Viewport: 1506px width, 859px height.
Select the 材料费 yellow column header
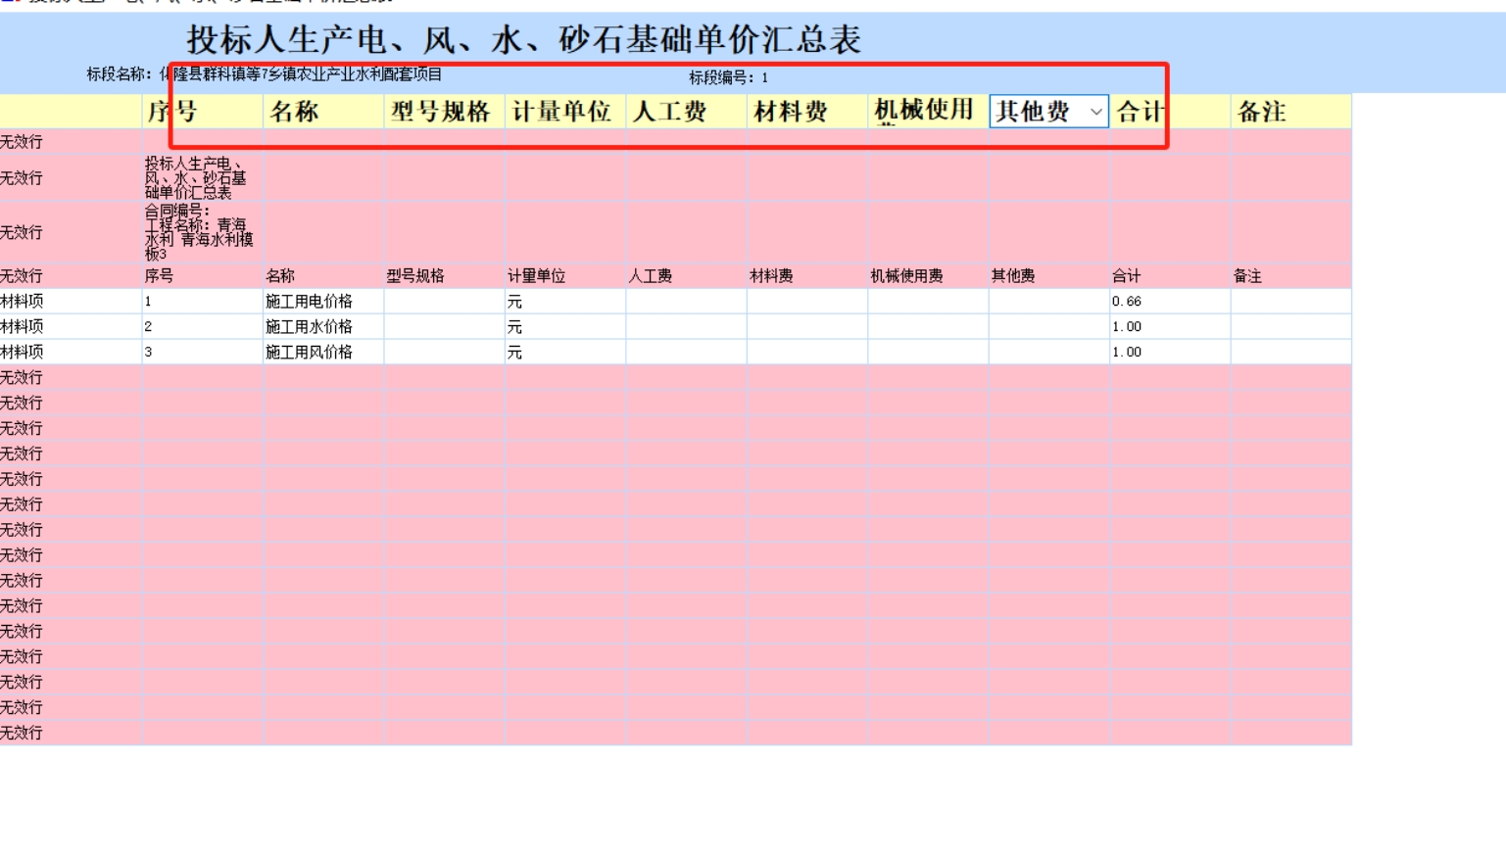click(805, 112)
